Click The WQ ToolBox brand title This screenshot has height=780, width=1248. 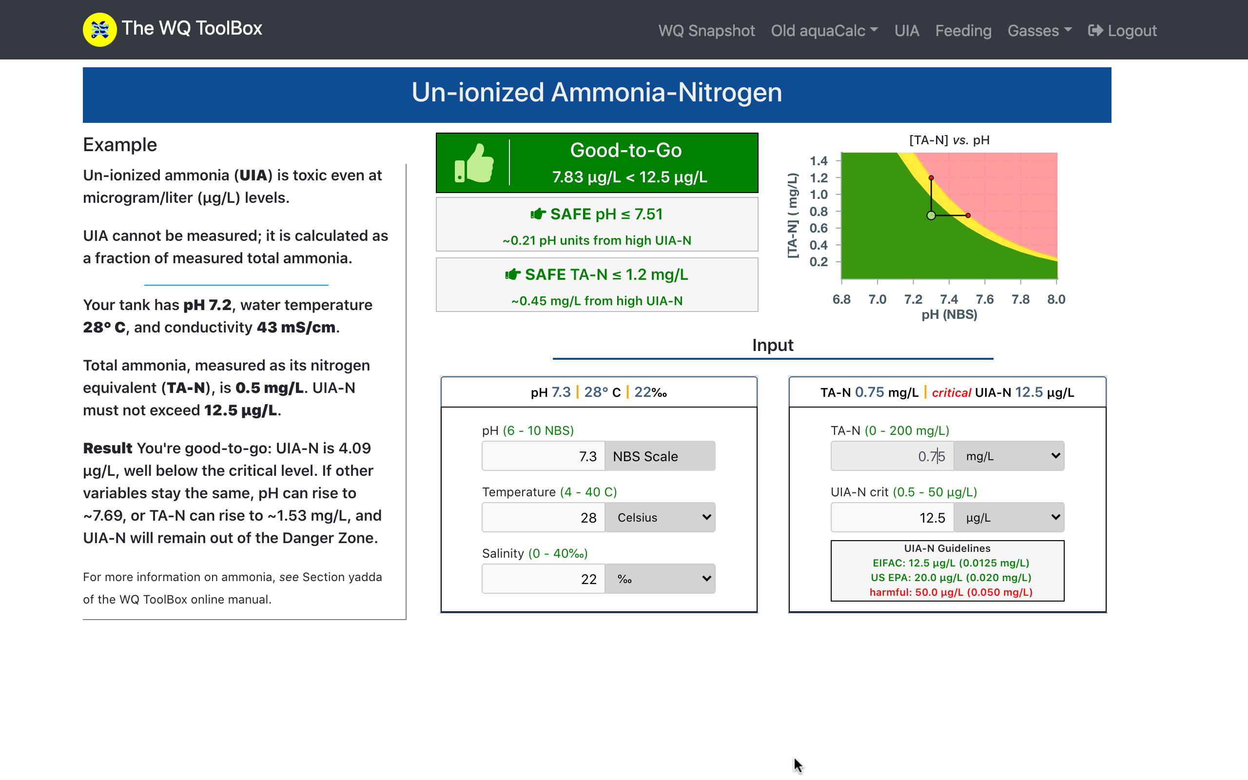pos(192,28)
